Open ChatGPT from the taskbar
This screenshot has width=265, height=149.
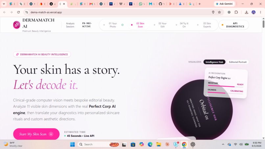(193, 144)
